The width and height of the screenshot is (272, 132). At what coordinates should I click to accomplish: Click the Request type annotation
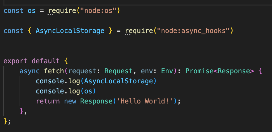click(116, 71)
